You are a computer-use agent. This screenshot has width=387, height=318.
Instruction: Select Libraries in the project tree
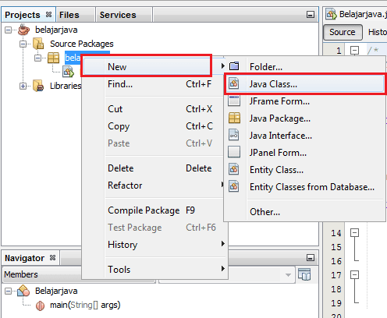click(x=66, y=86)
